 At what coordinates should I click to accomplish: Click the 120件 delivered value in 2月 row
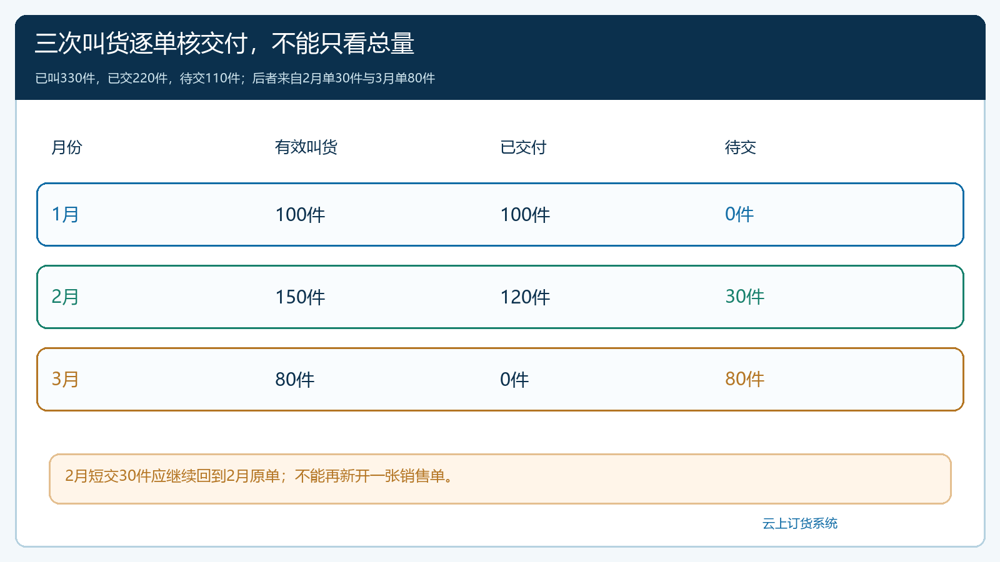525,297
